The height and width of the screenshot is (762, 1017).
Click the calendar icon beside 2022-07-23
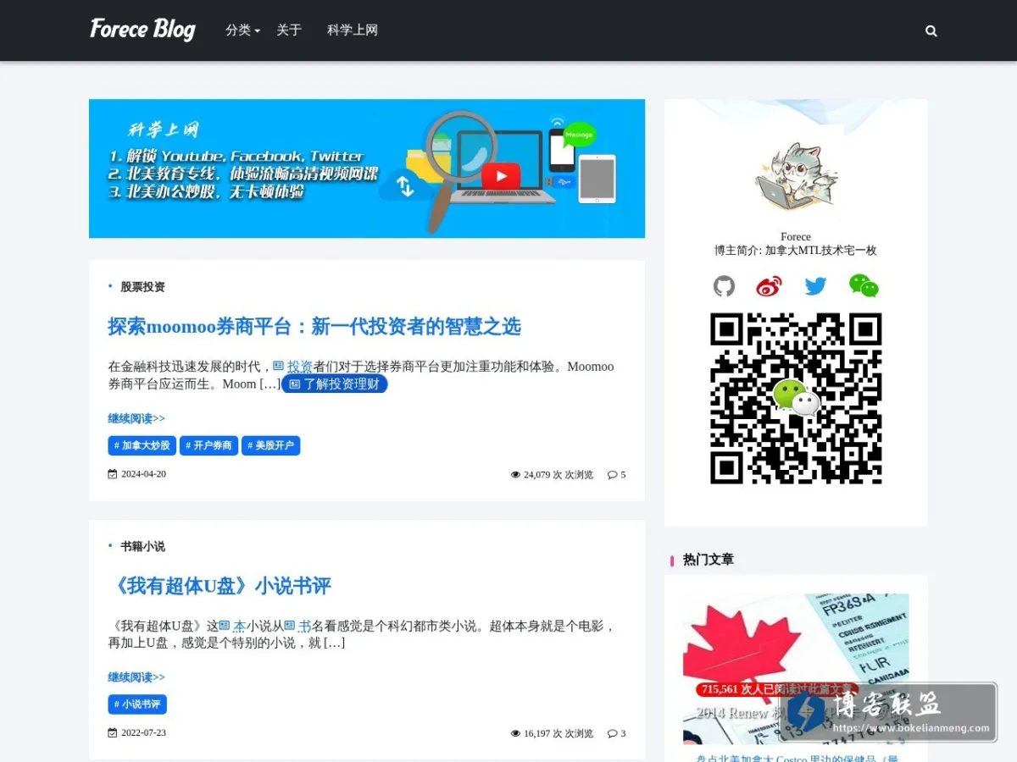tap(113, 733)
